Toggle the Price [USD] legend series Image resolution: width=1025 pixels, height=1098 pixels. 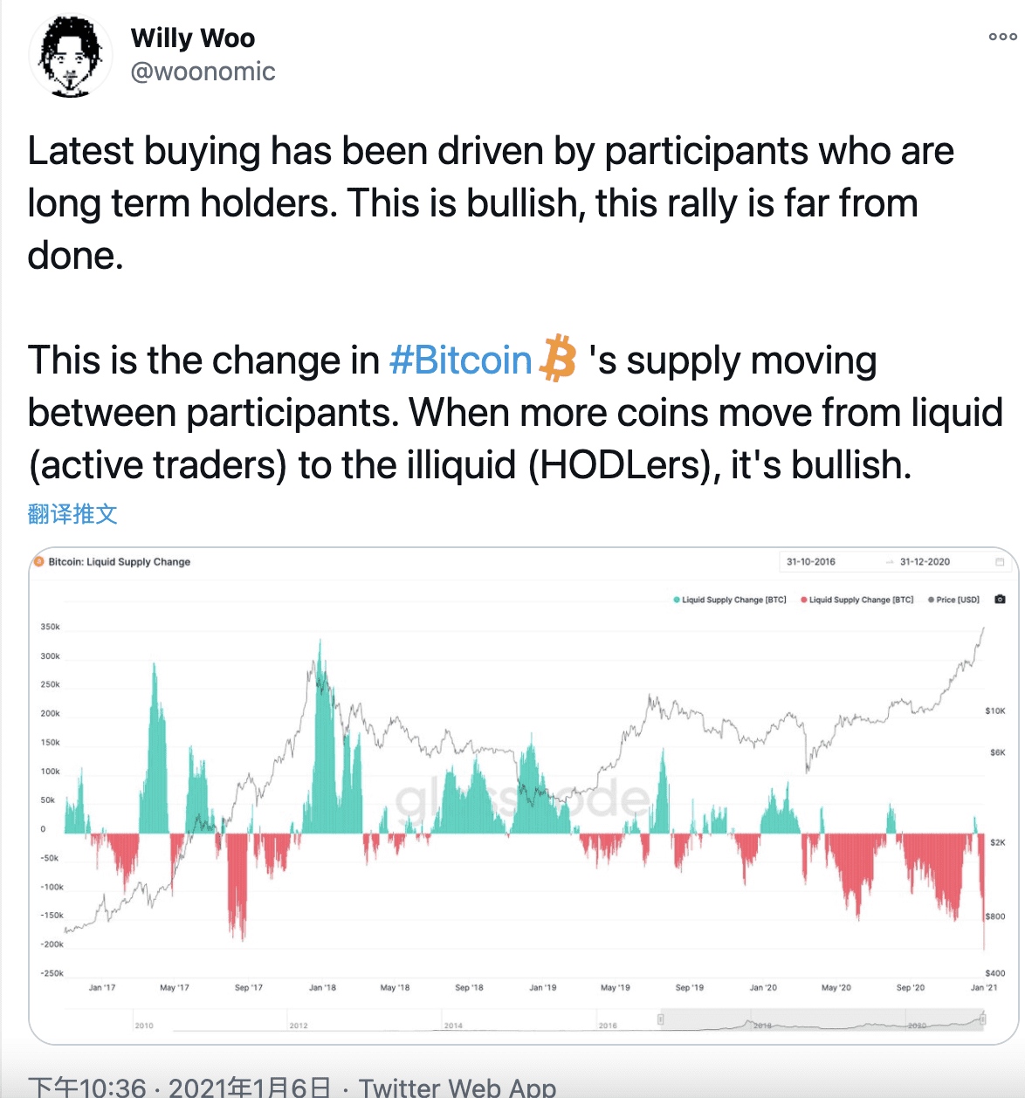click(x=953, y=600)
